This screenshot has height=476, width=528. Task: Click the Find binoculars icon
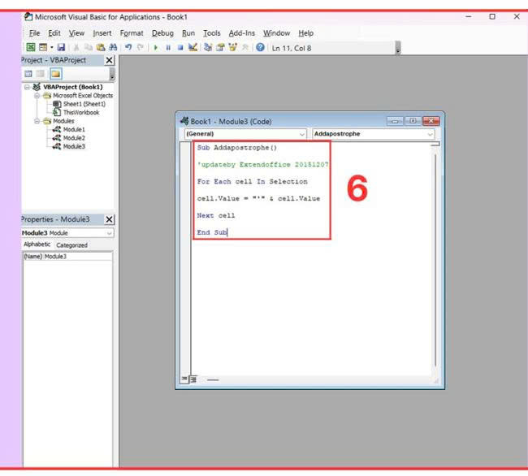tap(113, 48)
